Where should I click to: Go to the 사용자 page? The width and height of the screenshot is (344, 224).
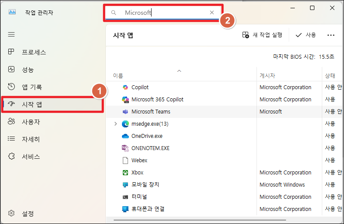tap(24, 122)
